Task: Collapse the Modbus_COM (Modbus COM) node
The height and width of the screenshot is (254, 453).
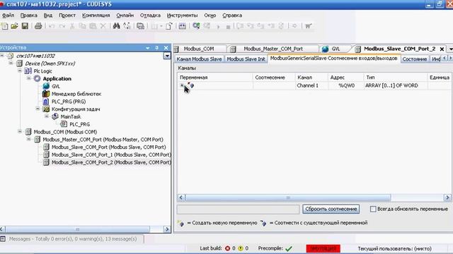Action: 20,132
